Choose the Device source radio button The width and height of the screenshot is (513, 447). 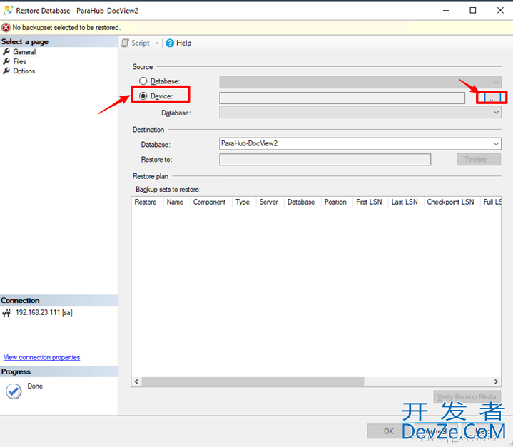coord(143,96)
